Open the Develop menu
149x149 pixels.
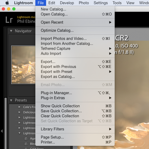click(67, 3)
